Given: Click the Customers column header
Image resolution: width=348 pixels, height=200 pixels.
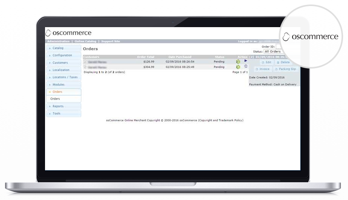Looking at the screenshot, I should coord(91,57).
